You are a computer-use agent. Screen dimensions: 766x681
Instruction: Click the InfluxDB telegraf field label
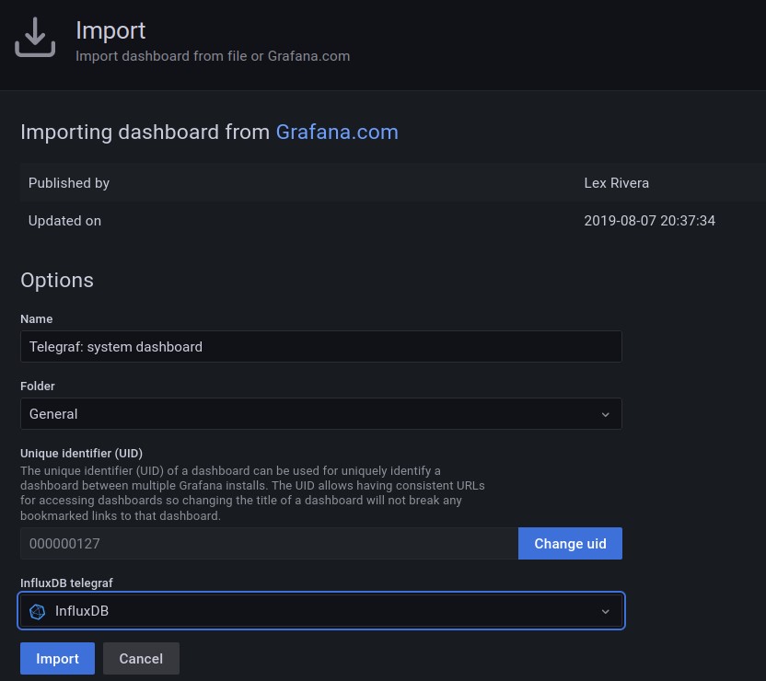click(x=73, y=583)
